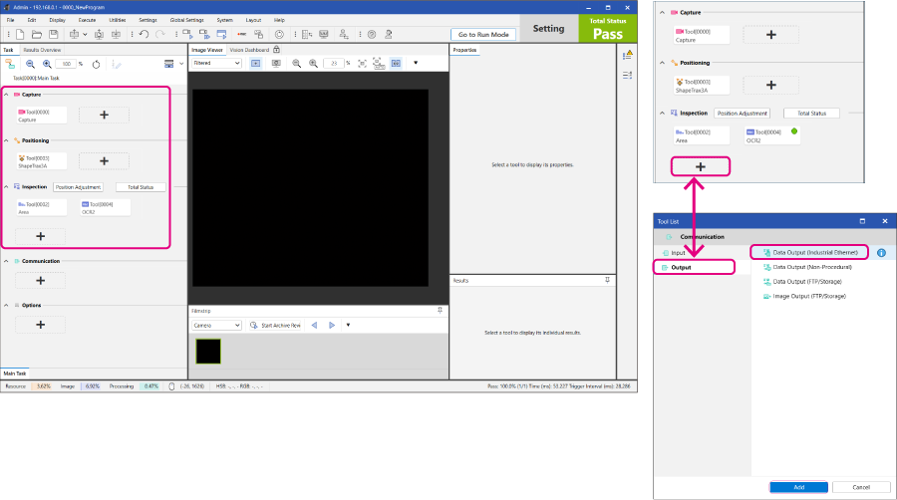Open the Filtered image type dropdown
The width and height of the screenshot is (897, 500).
pyautogui.click(x=216, y=63)
